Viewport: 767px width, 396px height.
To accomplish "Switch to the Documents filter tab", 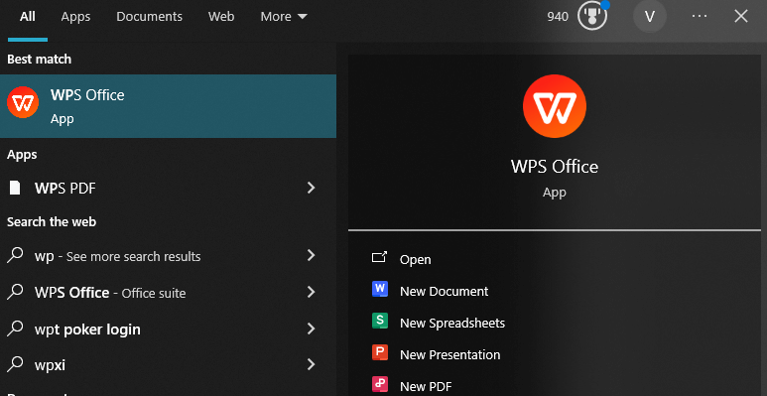I will click(x=149, y=17).
